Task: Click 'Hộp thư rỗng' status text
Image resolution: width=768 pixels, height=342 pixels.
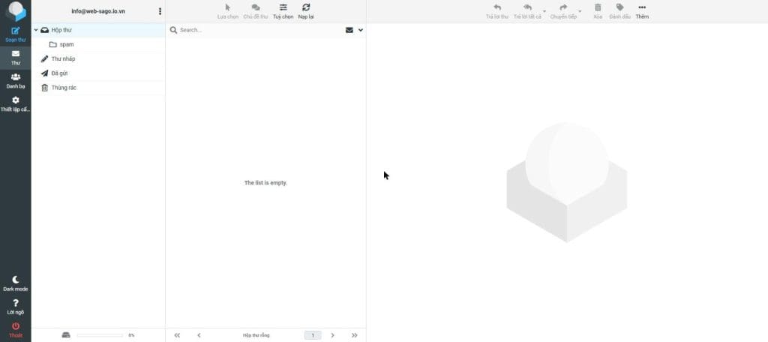Action: click(256, 336)
